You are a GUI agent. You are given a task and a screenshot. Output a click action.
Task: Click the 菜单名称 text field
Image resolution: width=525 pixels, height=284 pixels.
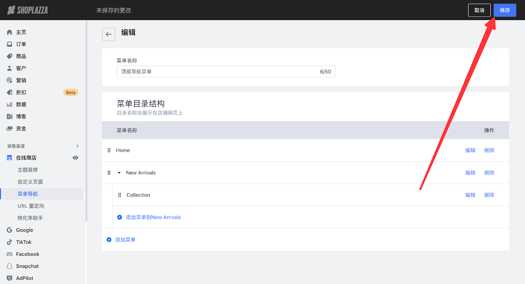coord(217,72)
